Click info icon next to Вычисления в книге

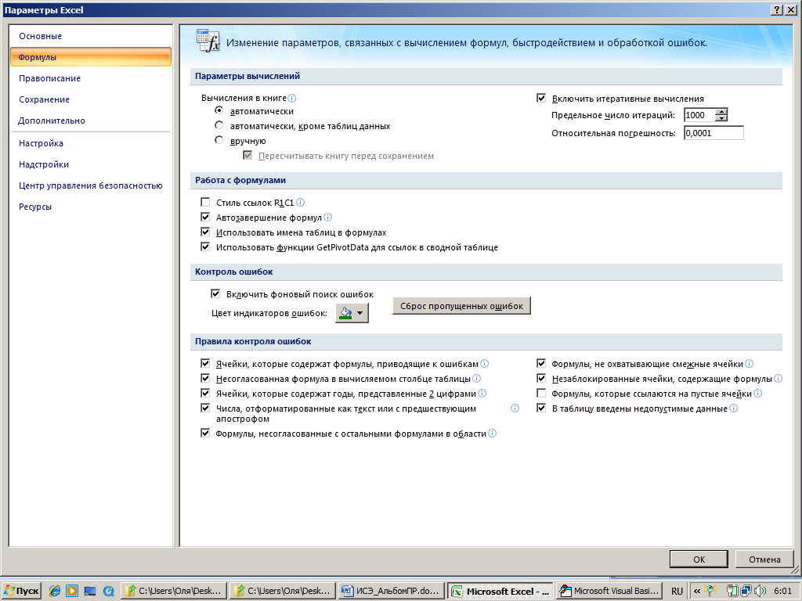pos(292,98)
